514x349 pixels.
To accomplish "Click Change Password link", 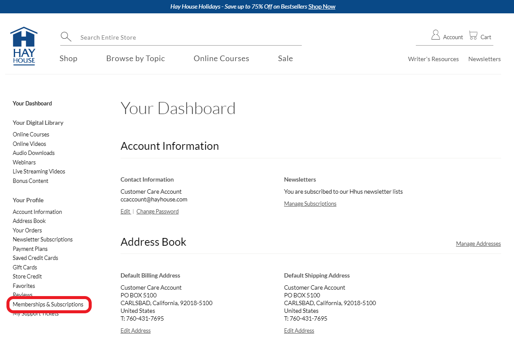I will [158, 211].
